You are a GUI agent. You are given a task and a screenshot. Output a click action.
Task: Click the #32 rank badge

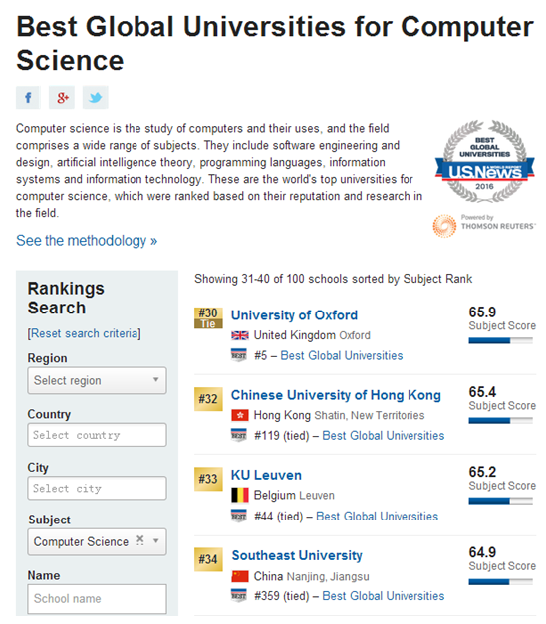pyautogui.click(x=208, y=399)
